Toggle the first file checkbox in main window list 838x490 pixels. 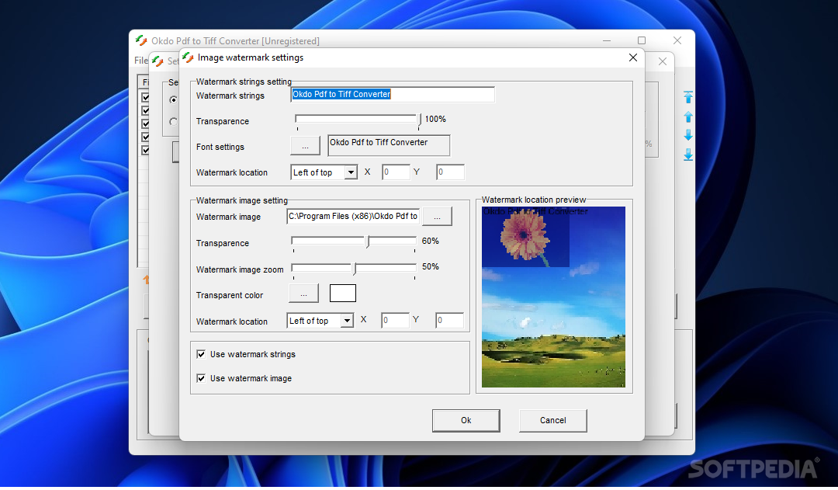point(145,97)
